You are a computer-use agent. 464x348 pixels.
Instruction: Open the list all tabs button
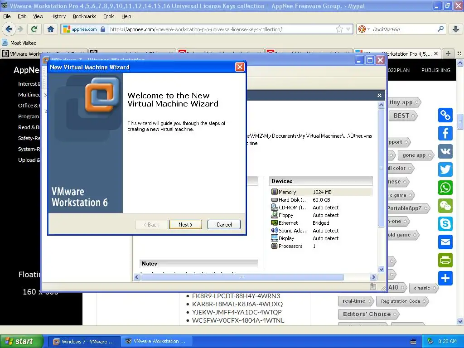(459, 53)
